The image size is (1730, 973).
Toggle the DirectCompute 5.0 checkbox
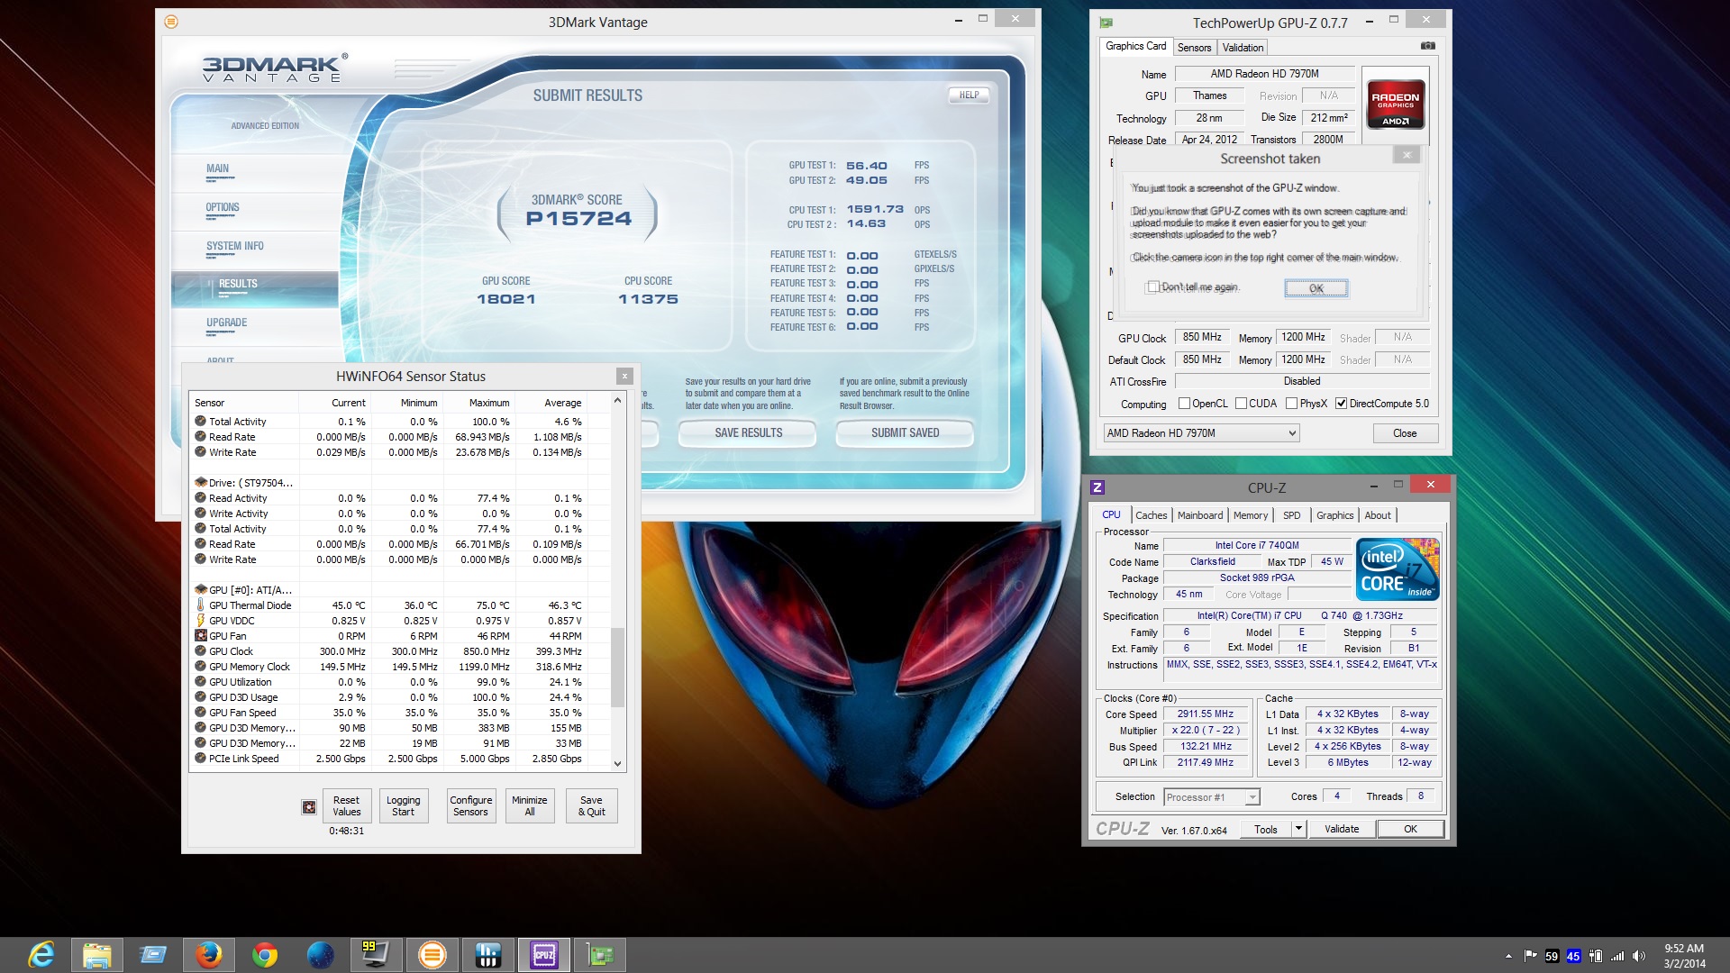click(1341, 404)
